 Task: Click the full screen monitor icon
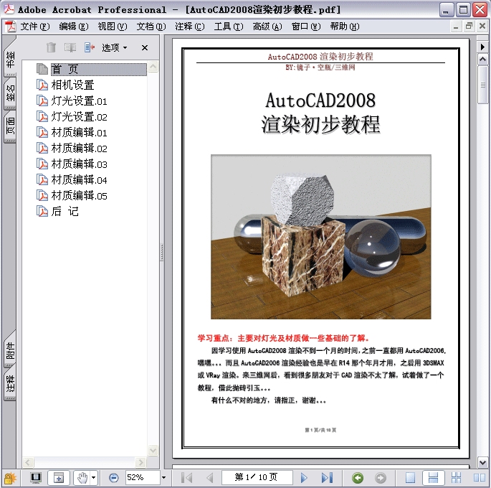(36, 478)
